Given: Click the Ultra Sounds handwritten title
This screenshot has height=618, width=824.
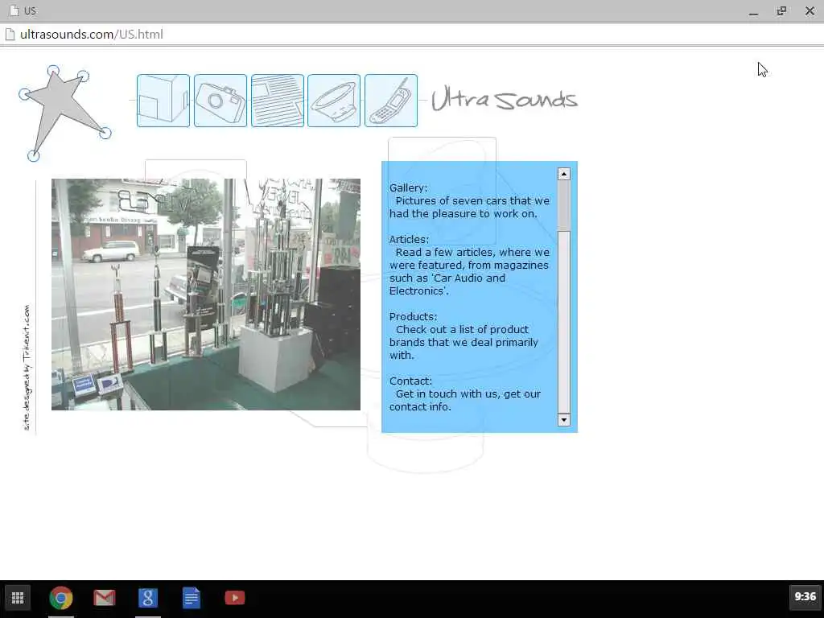Looking at the screenshot, I should pyautogui.click(x=505, y=99).
